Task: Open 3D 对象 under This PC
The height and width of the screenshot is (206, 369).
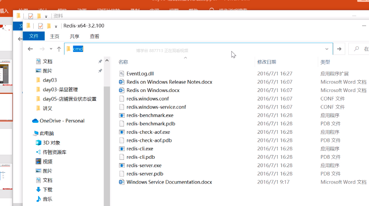Action: pyautogui.click(x=51, y=143)
